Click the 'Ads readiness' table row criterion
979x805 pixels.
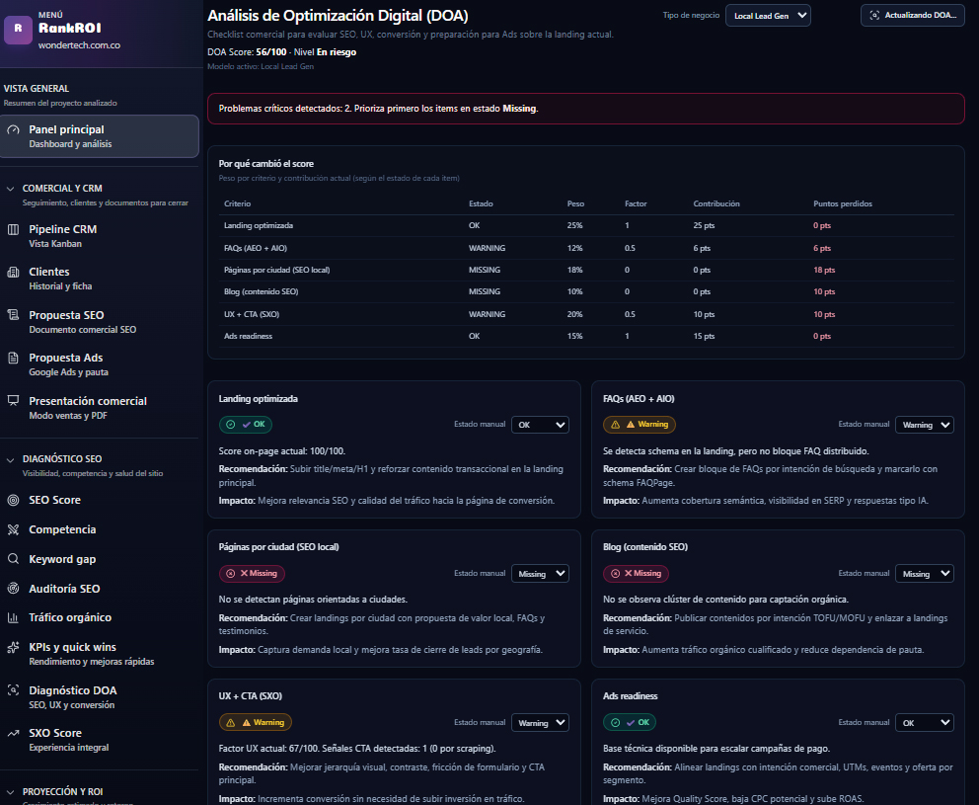pos(249,336)
